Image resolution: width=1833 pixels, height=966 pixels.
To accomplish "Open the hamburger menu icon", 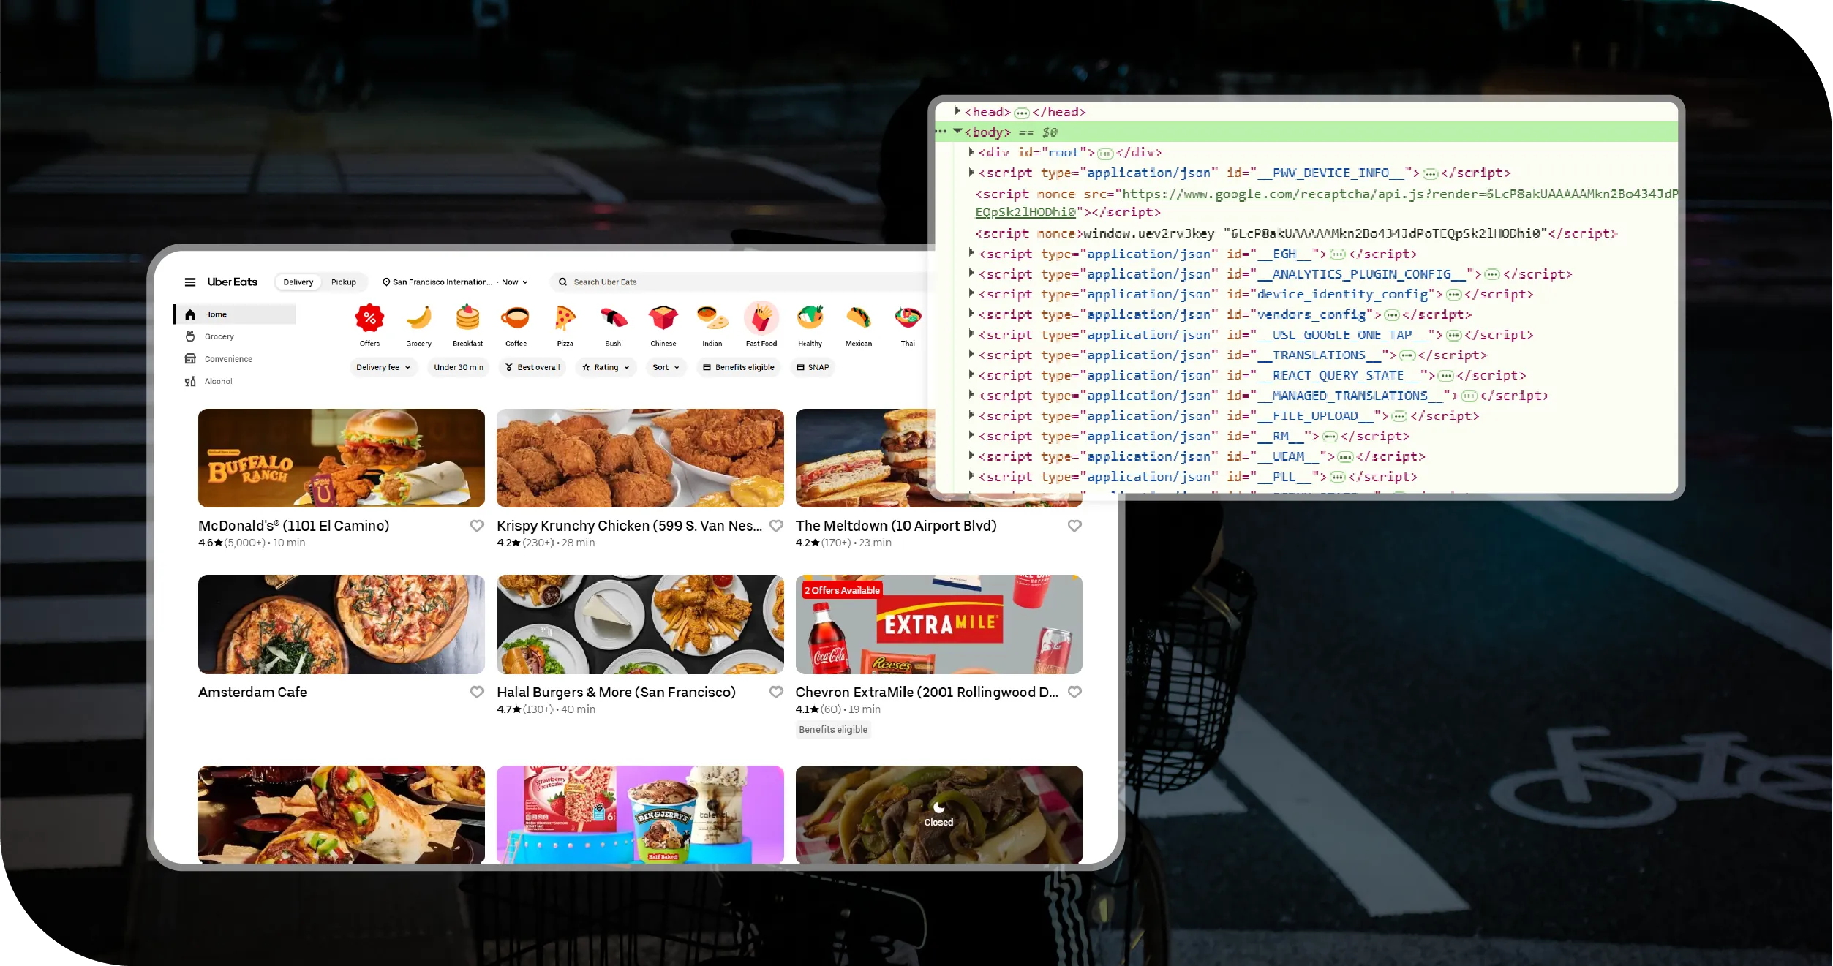I will (x=190, y=282).
